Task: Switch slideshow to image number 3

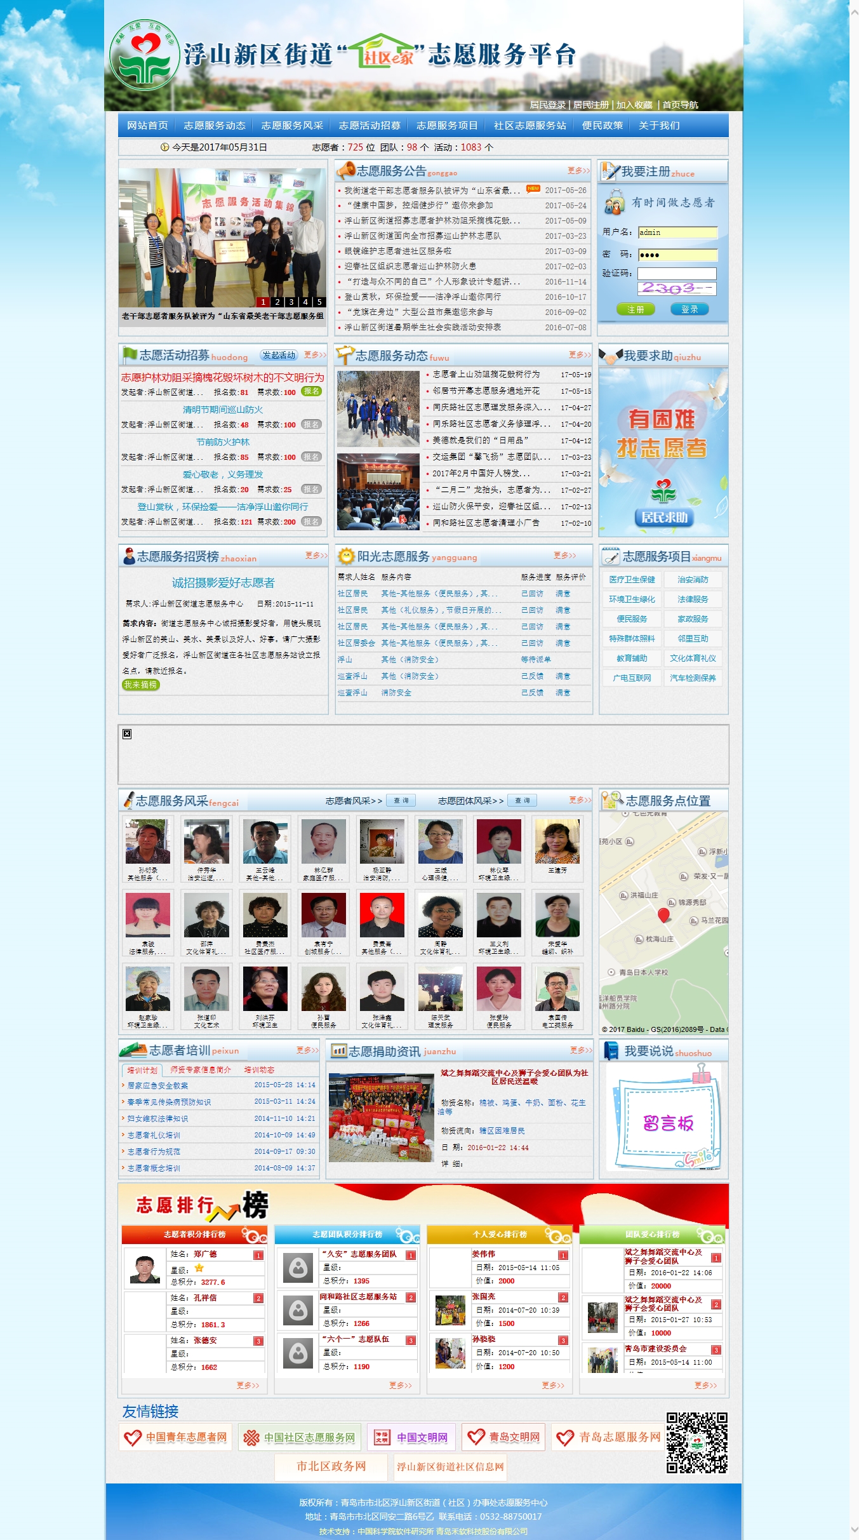Action: (x=291, y=302)
